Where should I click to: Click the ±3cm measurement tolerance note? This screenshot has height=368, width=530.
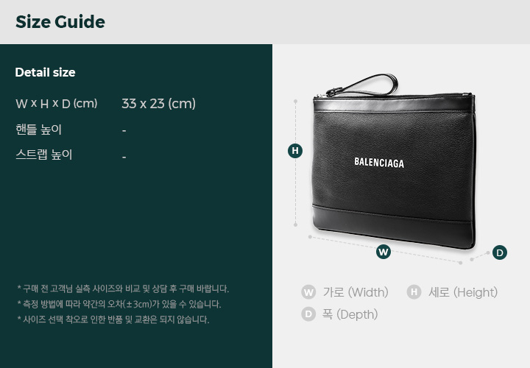point(119,304)
